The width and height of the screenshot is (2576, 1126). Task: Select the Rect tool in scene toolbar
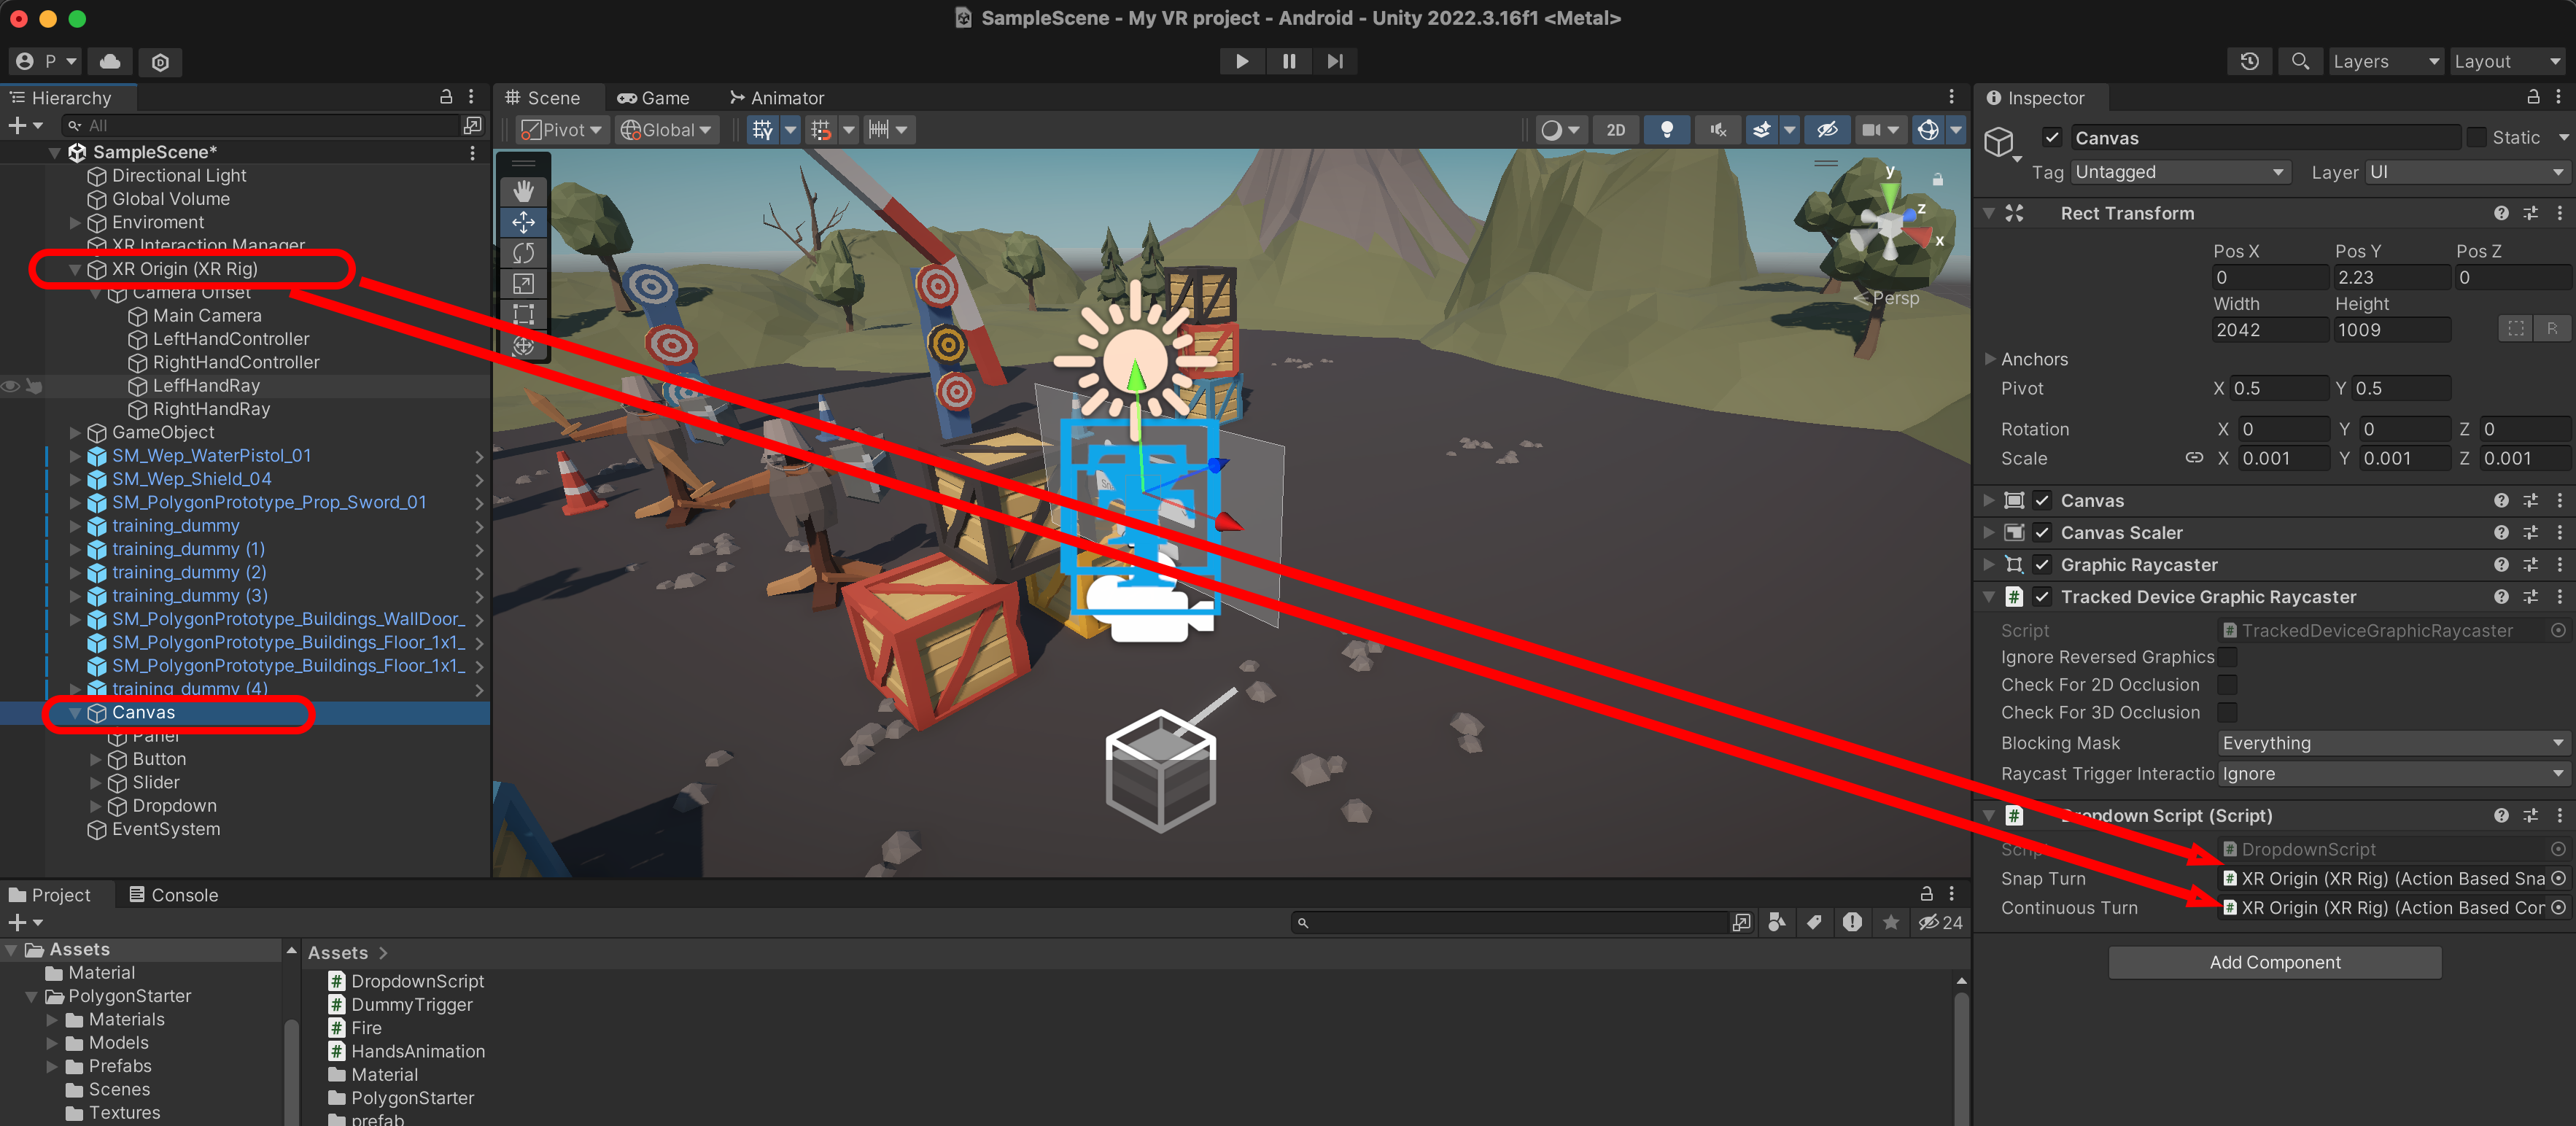click(523, 314)
